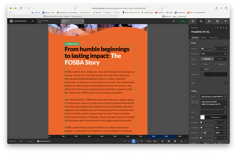Open the Outline list panel icon
Viewport: 237px width, 153px height.
tap(193, 21)
